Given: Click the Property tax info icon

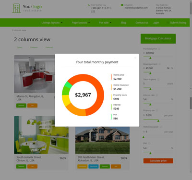Looking at the screenshot, I should click(157, 110).
